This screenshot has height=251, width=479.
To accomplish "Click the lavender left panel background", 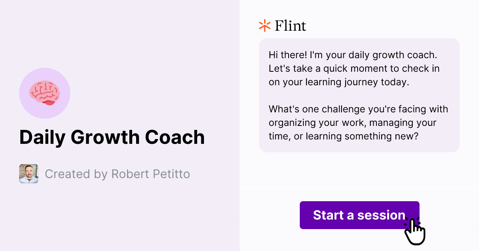I will click(x=120, y=219).
